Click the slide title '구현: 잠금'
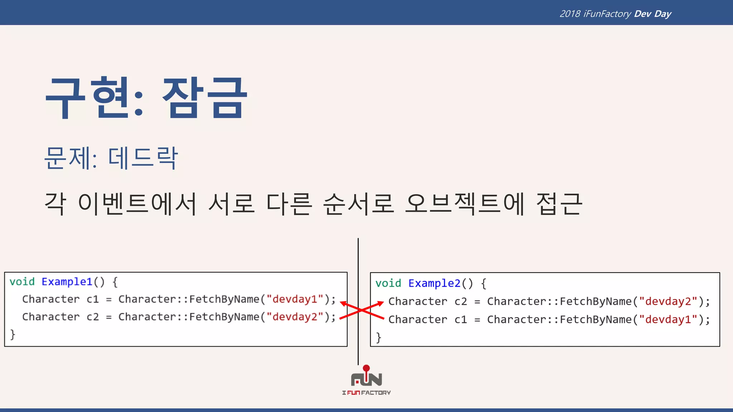The width and height of the screenshot is (733, 412). (146, 97)
